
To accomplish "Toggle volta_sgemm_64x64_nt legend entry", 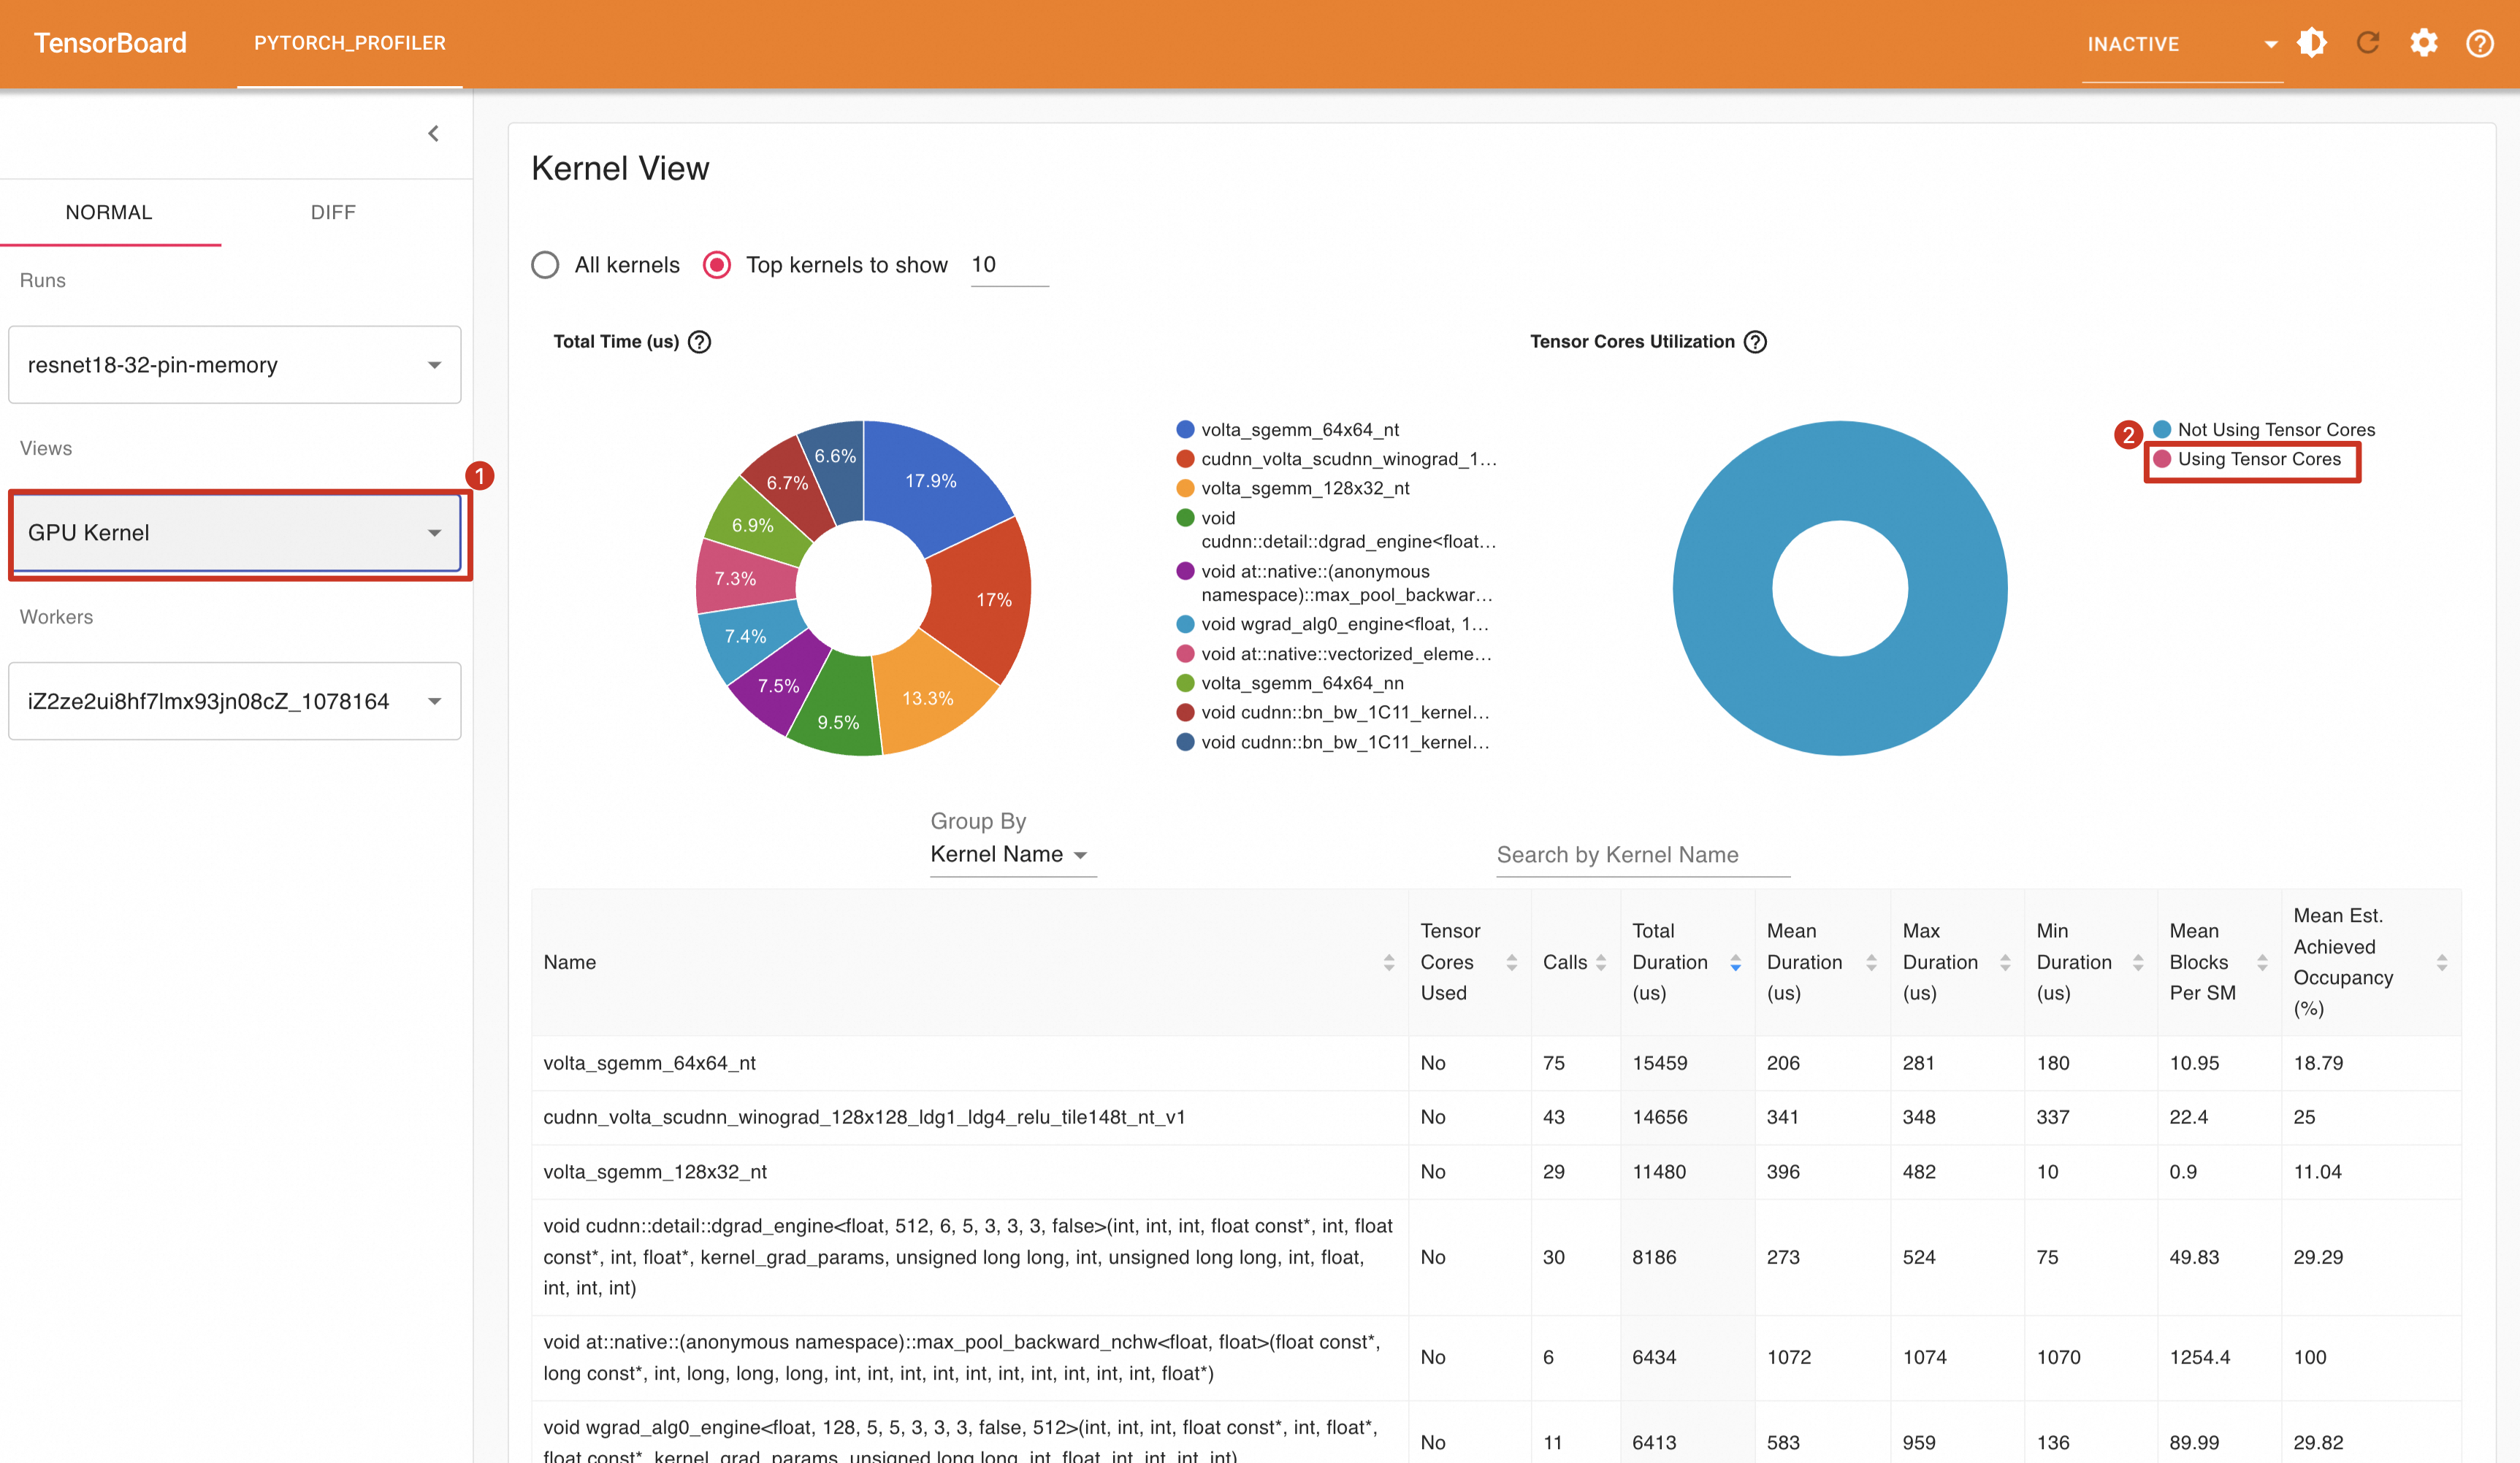I will [x=1288, y=430].
